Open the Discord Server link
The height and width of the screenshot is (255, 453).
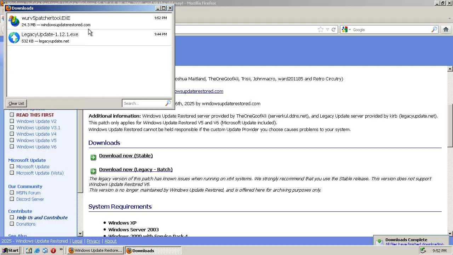pyautogui.click(x=30, y=199)
